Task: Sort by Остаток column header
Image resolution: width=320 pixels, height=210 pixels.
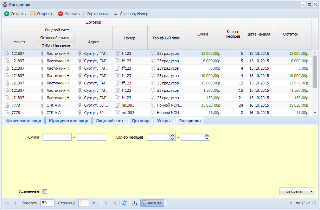Action: click(x=292, y=34)
